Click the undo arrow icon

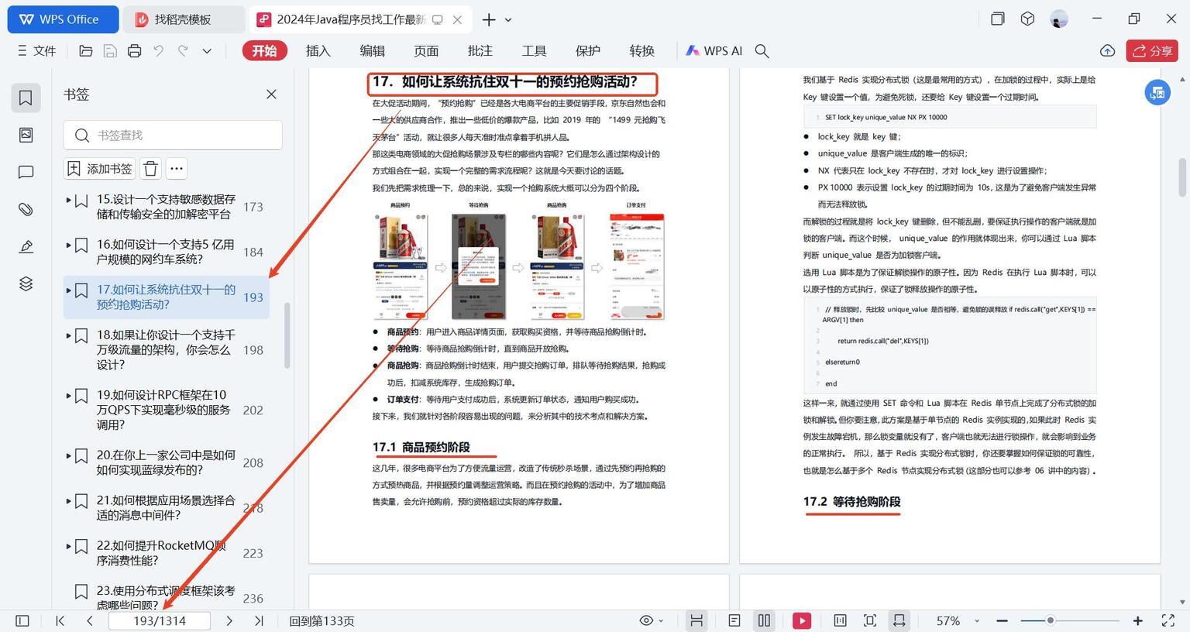pyautogui.click(x=159, y=51)
